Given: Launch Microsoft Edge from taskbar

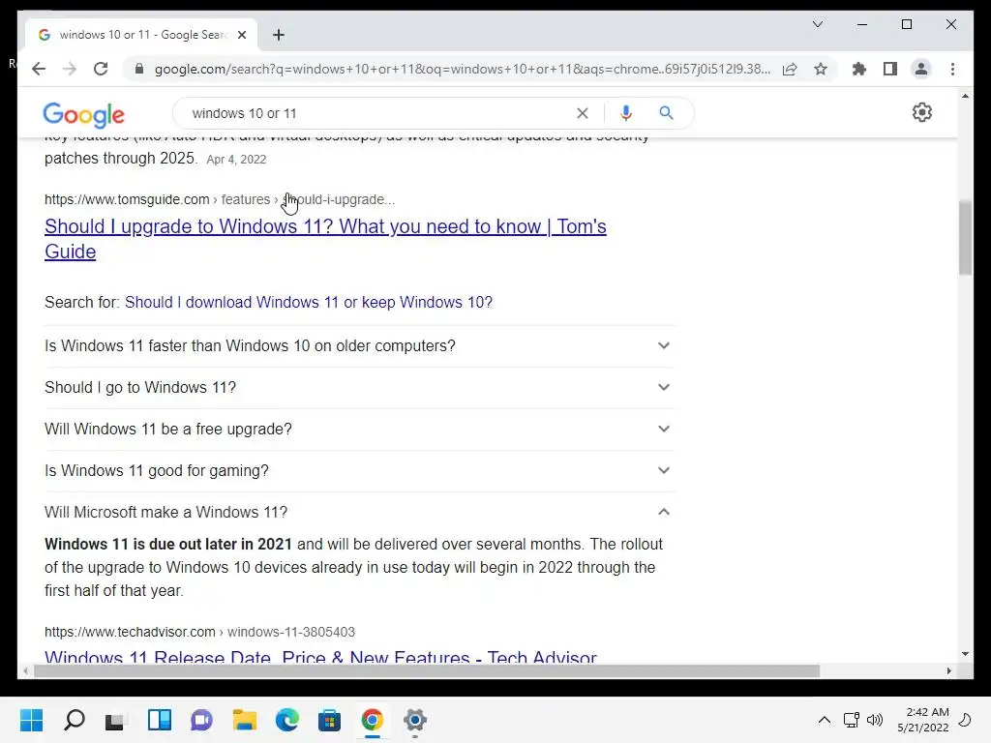Looking at the screenshot, I should (x=286, y=720).
